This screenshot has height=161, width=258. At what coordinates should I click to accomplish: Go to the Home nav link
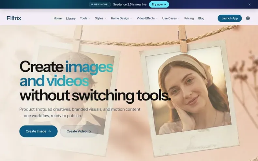58,18
